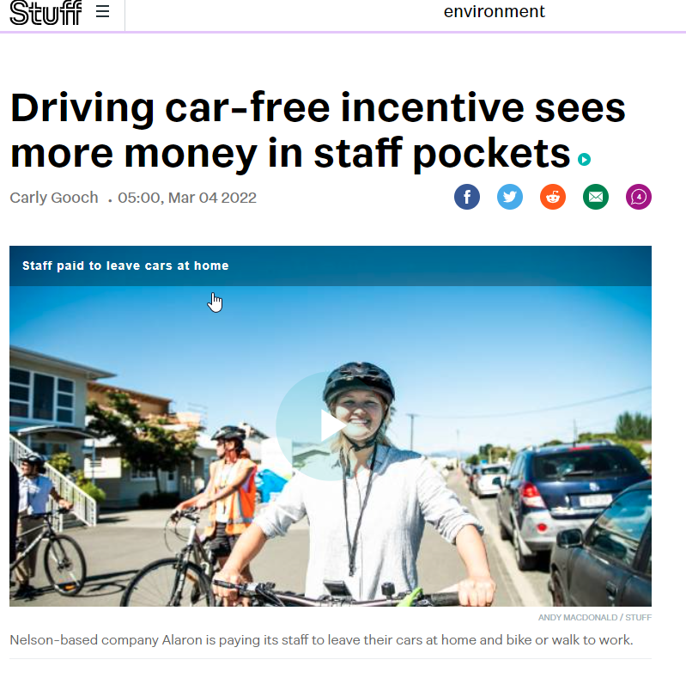Click the article headline text
The width and height of the screenshot is (686, 678).
tap(318, 130)
